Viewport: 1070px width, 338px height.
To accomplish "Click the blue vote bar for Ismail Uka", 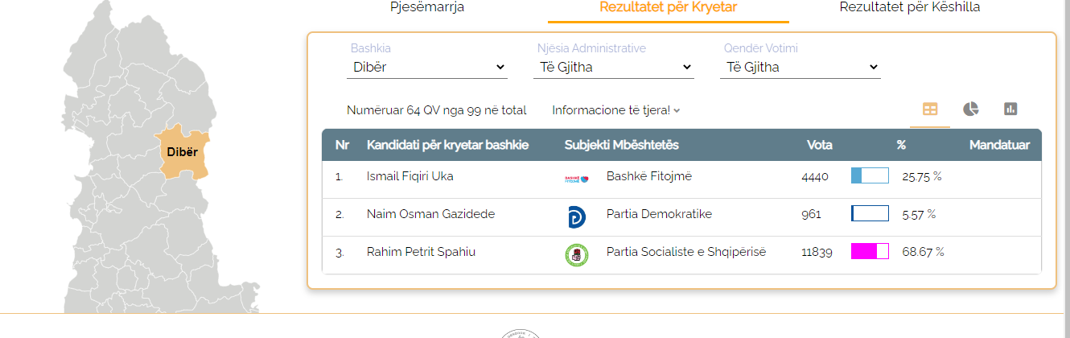I will tap(870, 175).
